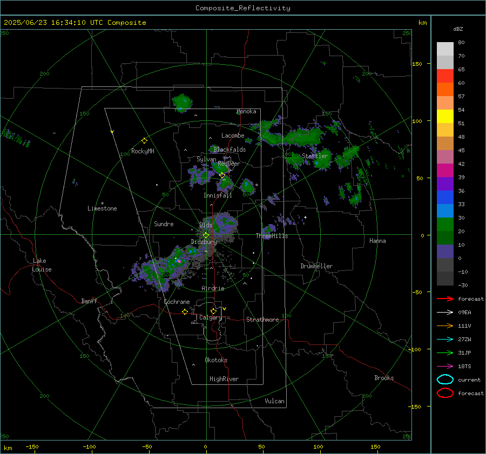Select the magenta 42 dBZ color swatch
The image size is (486, 454).
coord(445,170)
